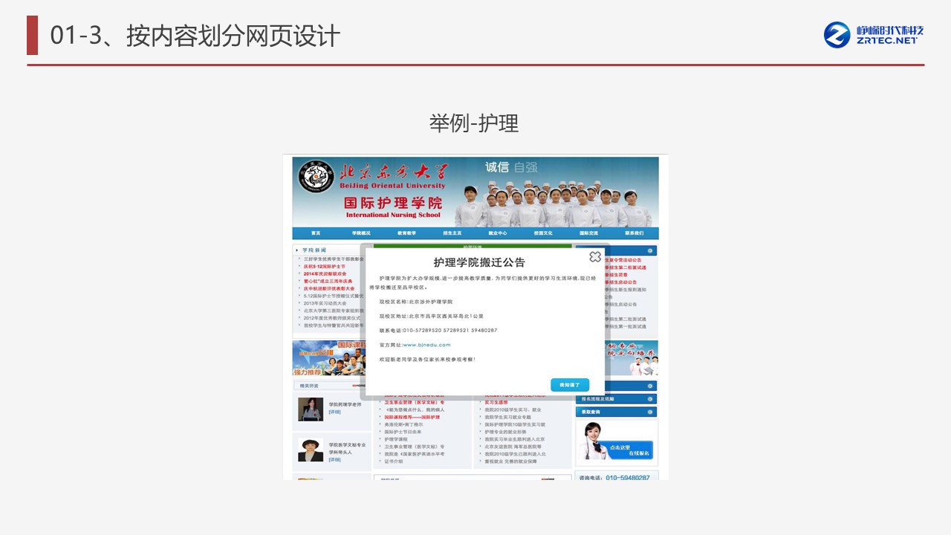951x535 pixels.
Task: Open the 护理学课程 article
Action: pyautogui.click(x=396, y=439)
